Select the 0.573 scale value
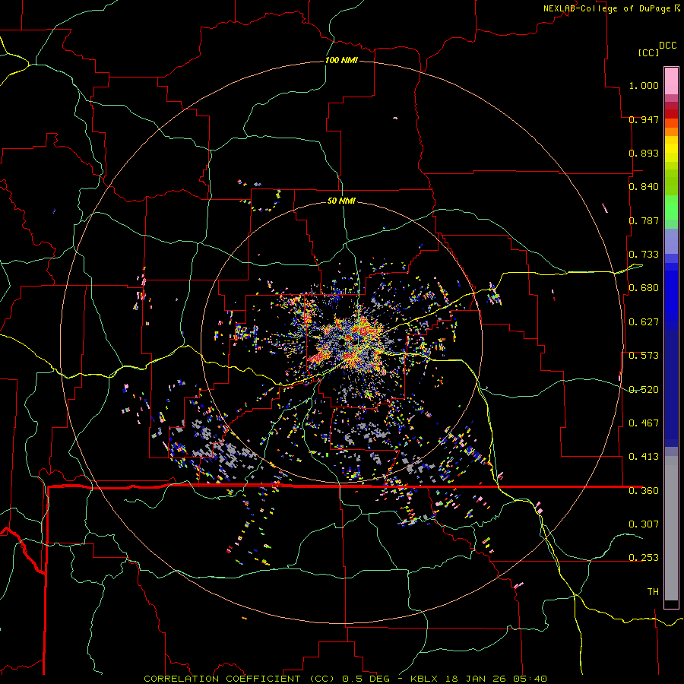Screen dimensions: 684x684 coord(644,356)
